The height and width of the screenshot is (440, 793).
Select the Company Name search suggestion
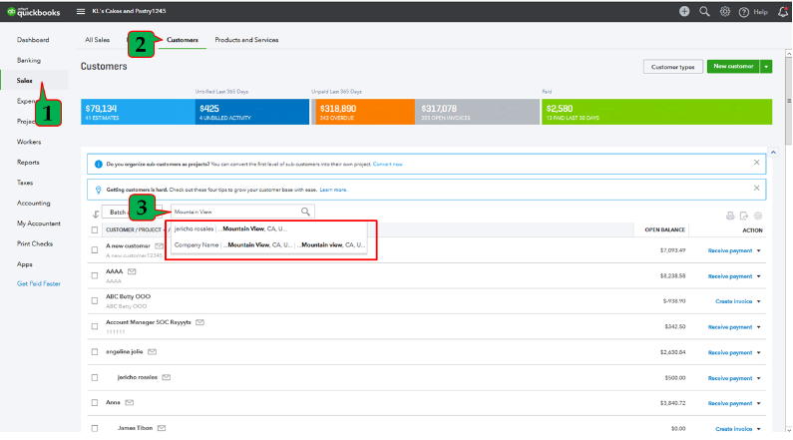coord(266,245)
